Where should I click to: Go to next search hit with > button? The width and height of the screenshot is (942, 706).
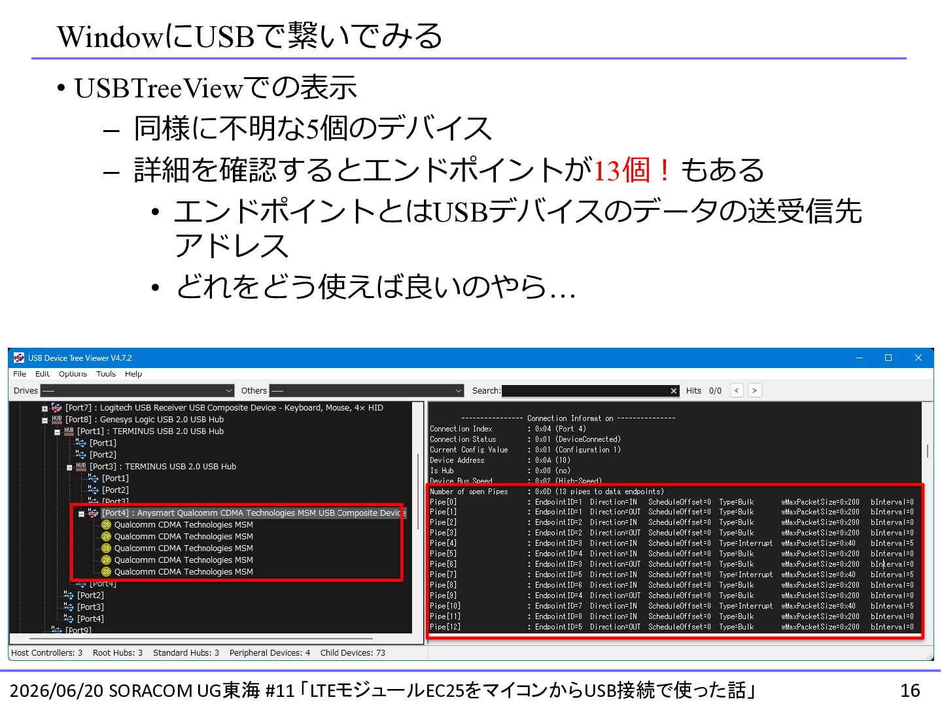pyautogui.click(x=754, y=390)
